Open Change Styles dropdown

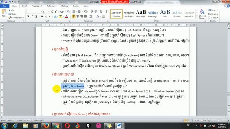202,14
